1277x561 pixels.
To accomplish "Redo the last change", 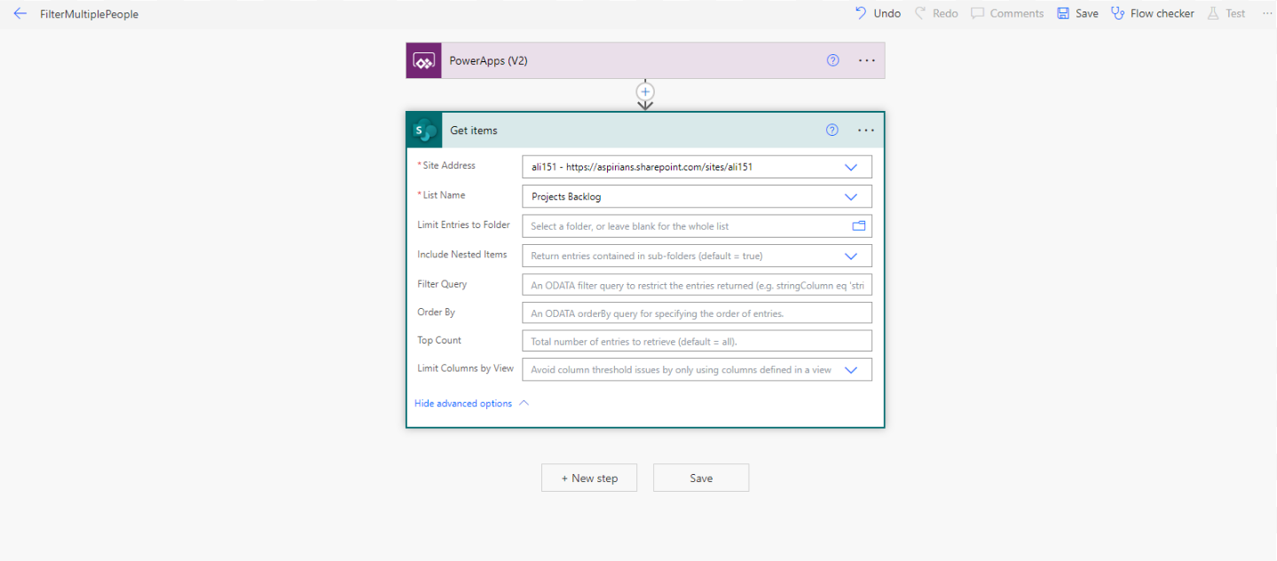I will [x=936, y=13].
